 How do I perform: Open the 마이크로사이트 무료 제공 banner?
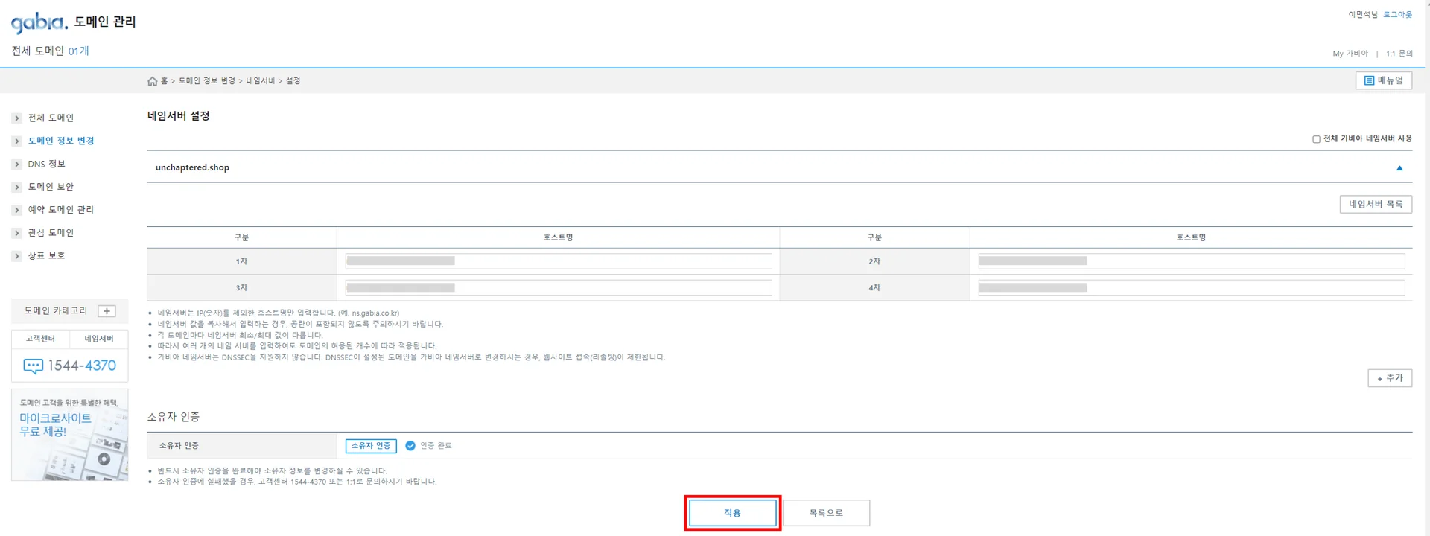69,435
